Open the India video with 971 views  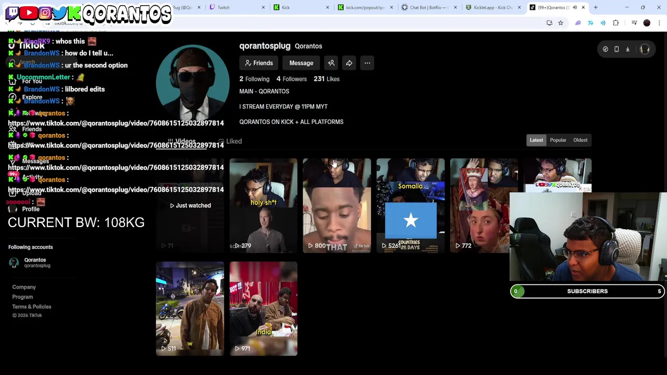click(x=263, y=309)
